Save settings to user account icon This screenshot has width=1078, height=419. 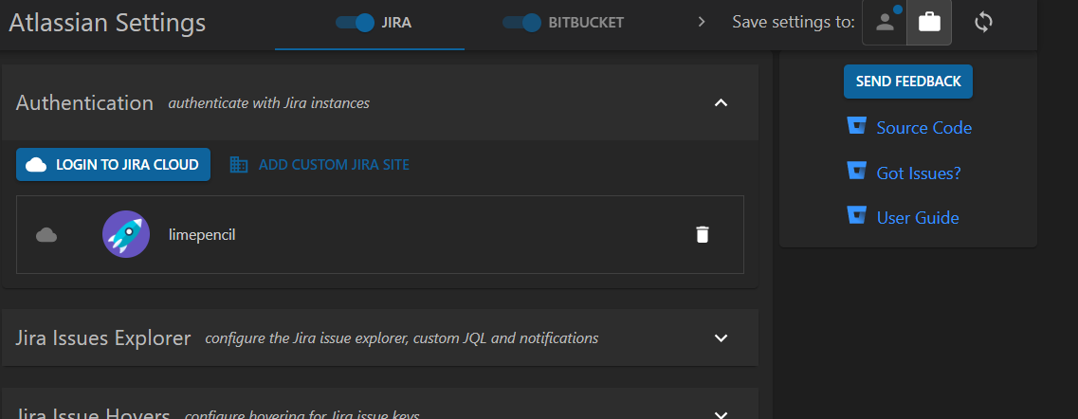click(885, 23)
